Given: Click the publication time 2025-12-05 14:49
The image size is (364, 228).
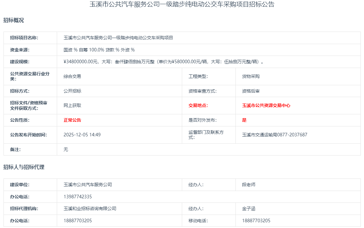Looking at the screenshot, I should pos(82,135).
